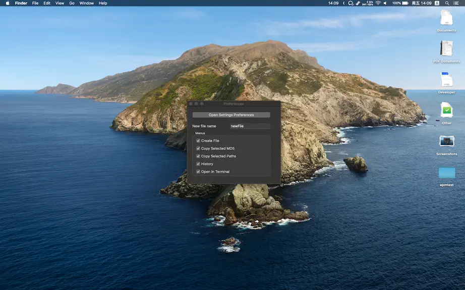
Task: Open the Go menu
Action: tap(72, 3)
